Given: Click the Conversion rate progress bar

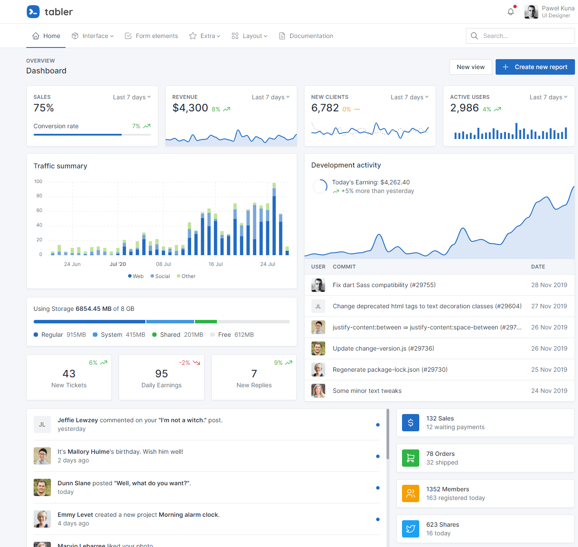Looking at the screenshot, I should (92, 135).
